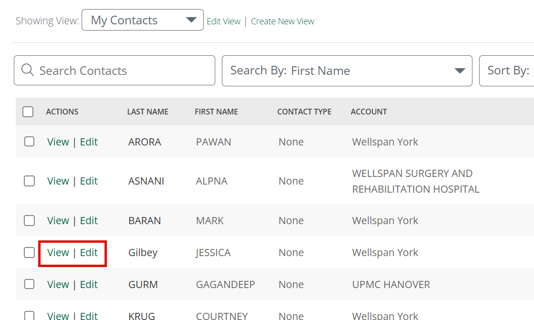This screenshot has width=534, height=320.
Task: Click Edit for contact GURM
Action: pyautogui.click(x=89, y=284)
